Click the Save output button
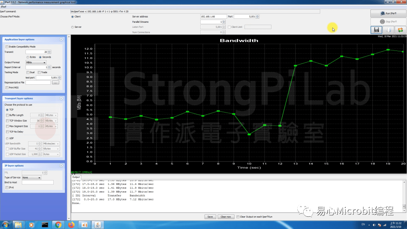Screen dimensions: 407x229 (210, 217)
